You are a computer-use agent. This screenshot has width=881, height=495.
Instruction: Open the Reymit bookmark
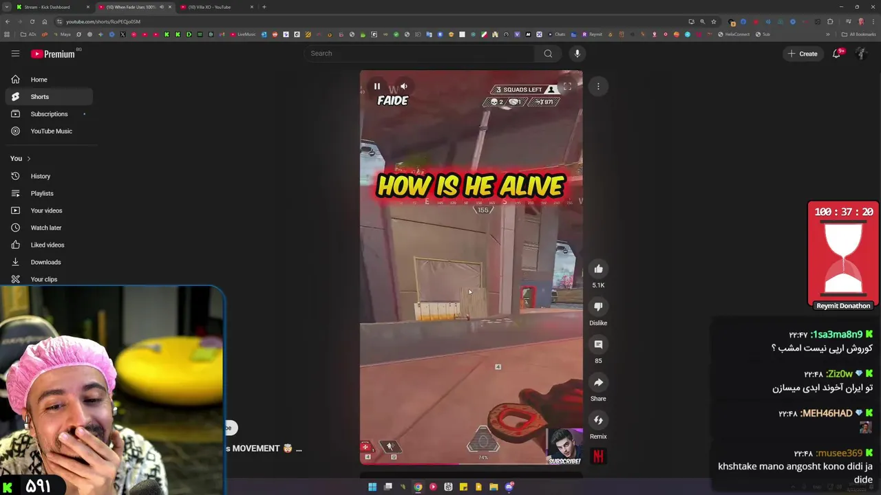click(592, 34)
